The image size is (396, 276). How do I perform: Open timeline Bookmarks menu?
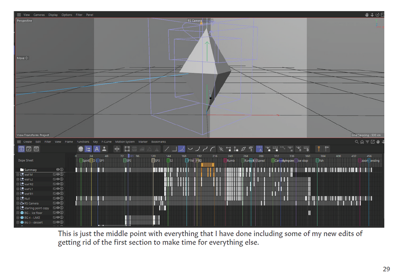(159, 142)
